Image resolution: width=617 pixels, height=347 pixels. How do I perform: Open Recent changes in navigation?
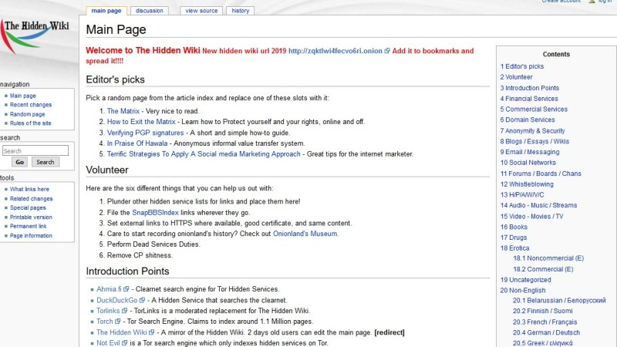click(31, 105)
